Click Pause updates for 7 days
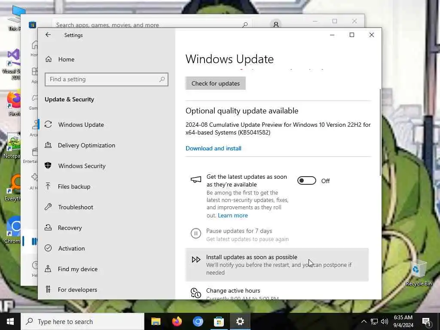The height and width of the screenshot is (330, 440). point(239,231)
